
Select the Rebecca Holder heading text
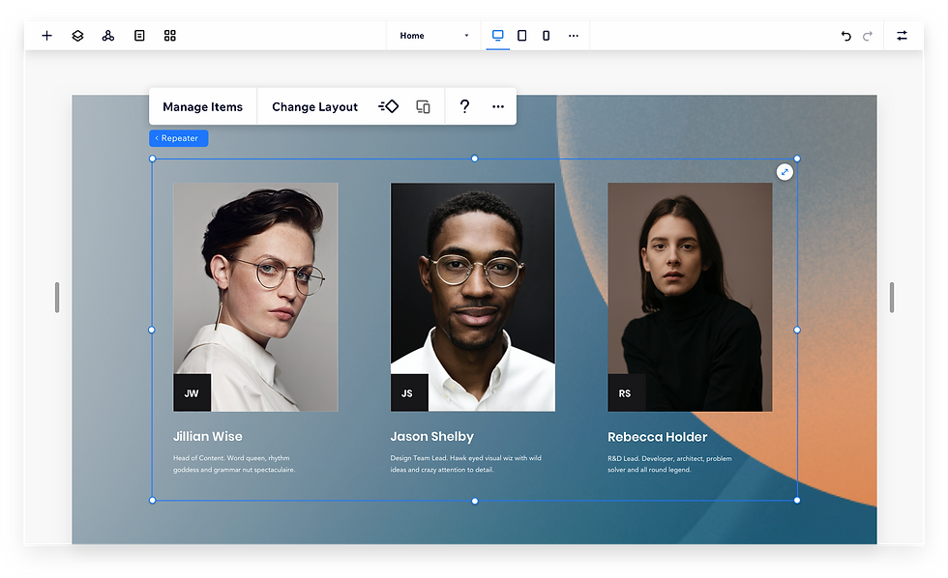pos(657,437)
